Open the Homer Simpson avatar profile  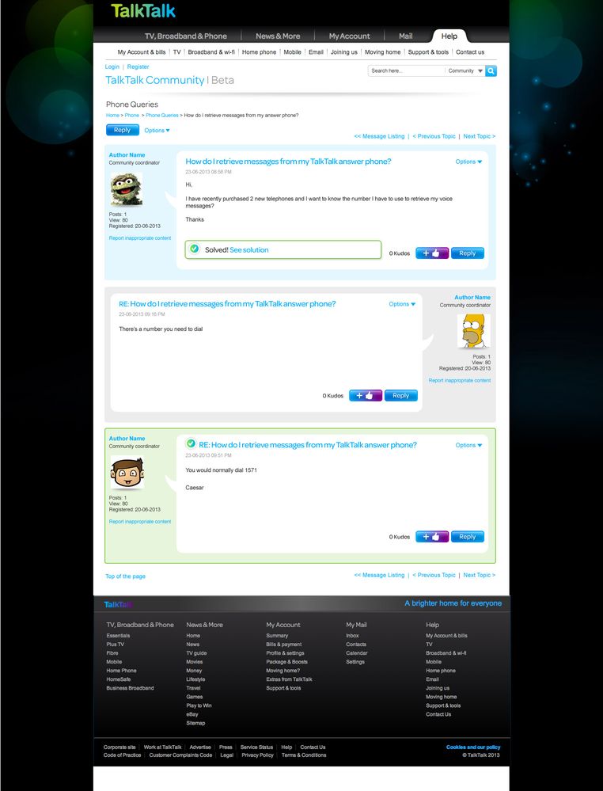click(473, 331)
